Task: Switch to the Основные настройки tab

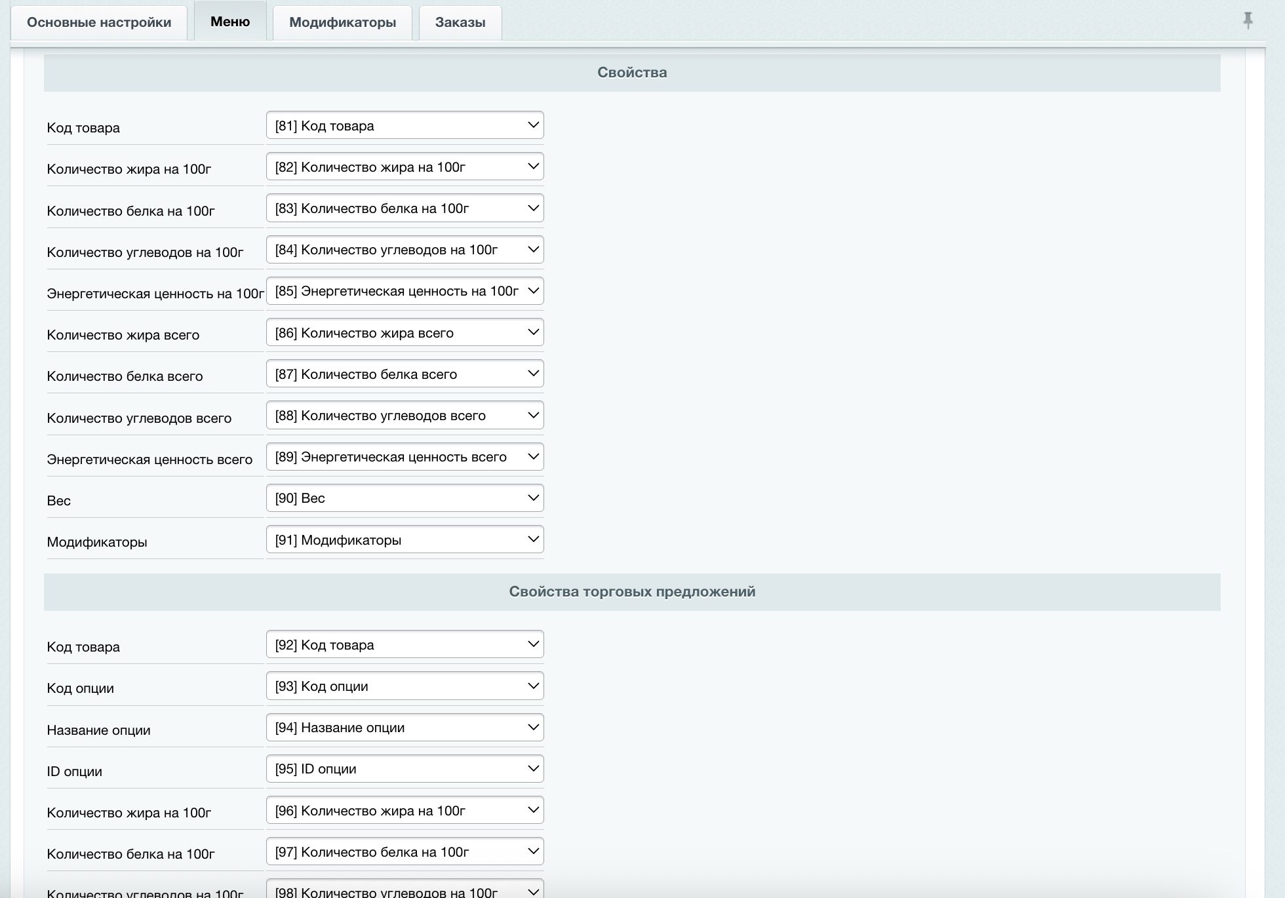Action: pos(99,22)
